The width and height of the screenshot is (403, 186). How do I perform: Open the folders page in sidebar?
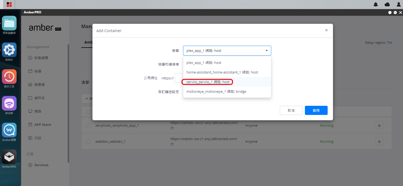point(36,98)
